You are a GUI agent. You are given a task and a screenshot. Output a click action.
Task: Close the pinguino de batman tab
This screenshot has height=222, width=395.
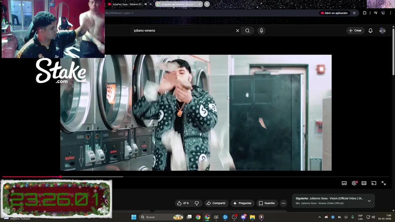coord(200,4)
